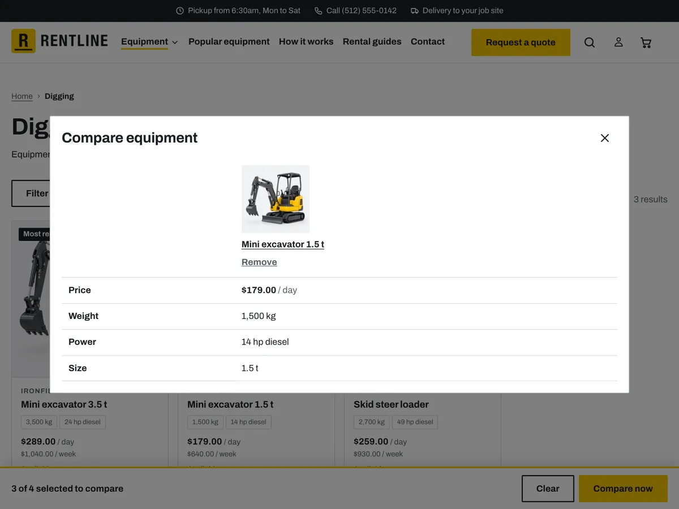Click Home breadcrumb link

click(22, 96)
